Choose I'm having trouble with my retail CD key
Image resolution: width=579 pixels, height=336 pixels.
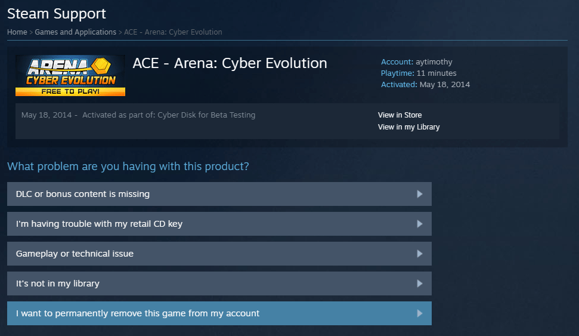coord(219,224)
